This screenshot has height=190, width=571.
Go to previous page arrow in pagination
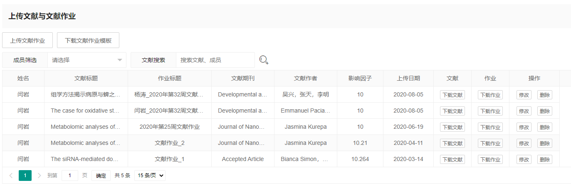click(11, 176)
